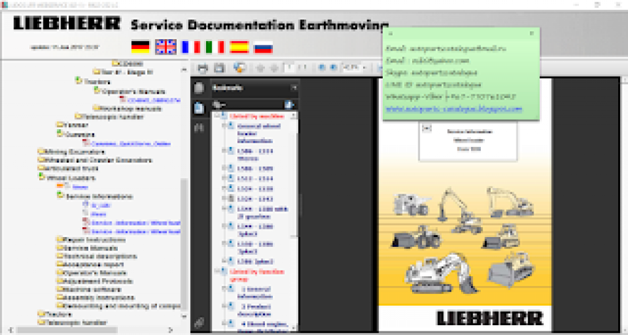Open the 'Listed by function group' bookmark
The width and height of the screenshot is (628, 335).
point(257,275)
